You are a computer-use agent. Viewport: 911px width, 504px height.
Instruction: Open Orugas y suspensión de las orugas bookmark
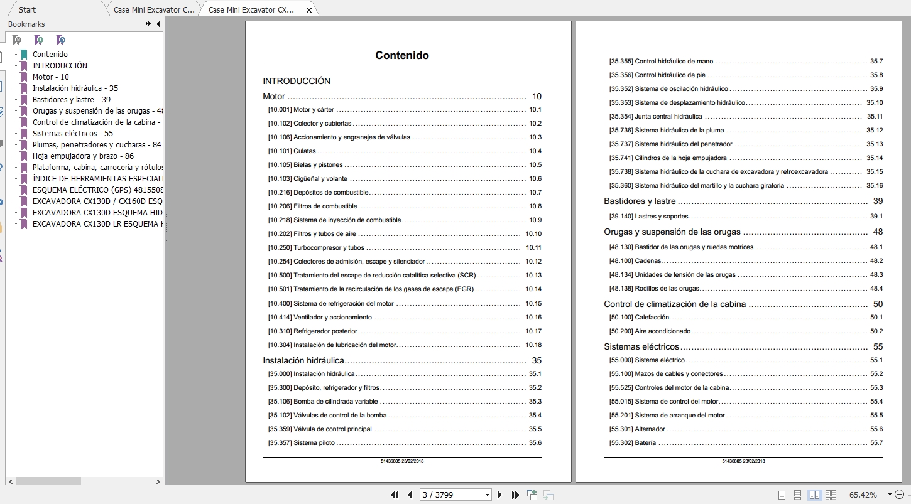97,111
